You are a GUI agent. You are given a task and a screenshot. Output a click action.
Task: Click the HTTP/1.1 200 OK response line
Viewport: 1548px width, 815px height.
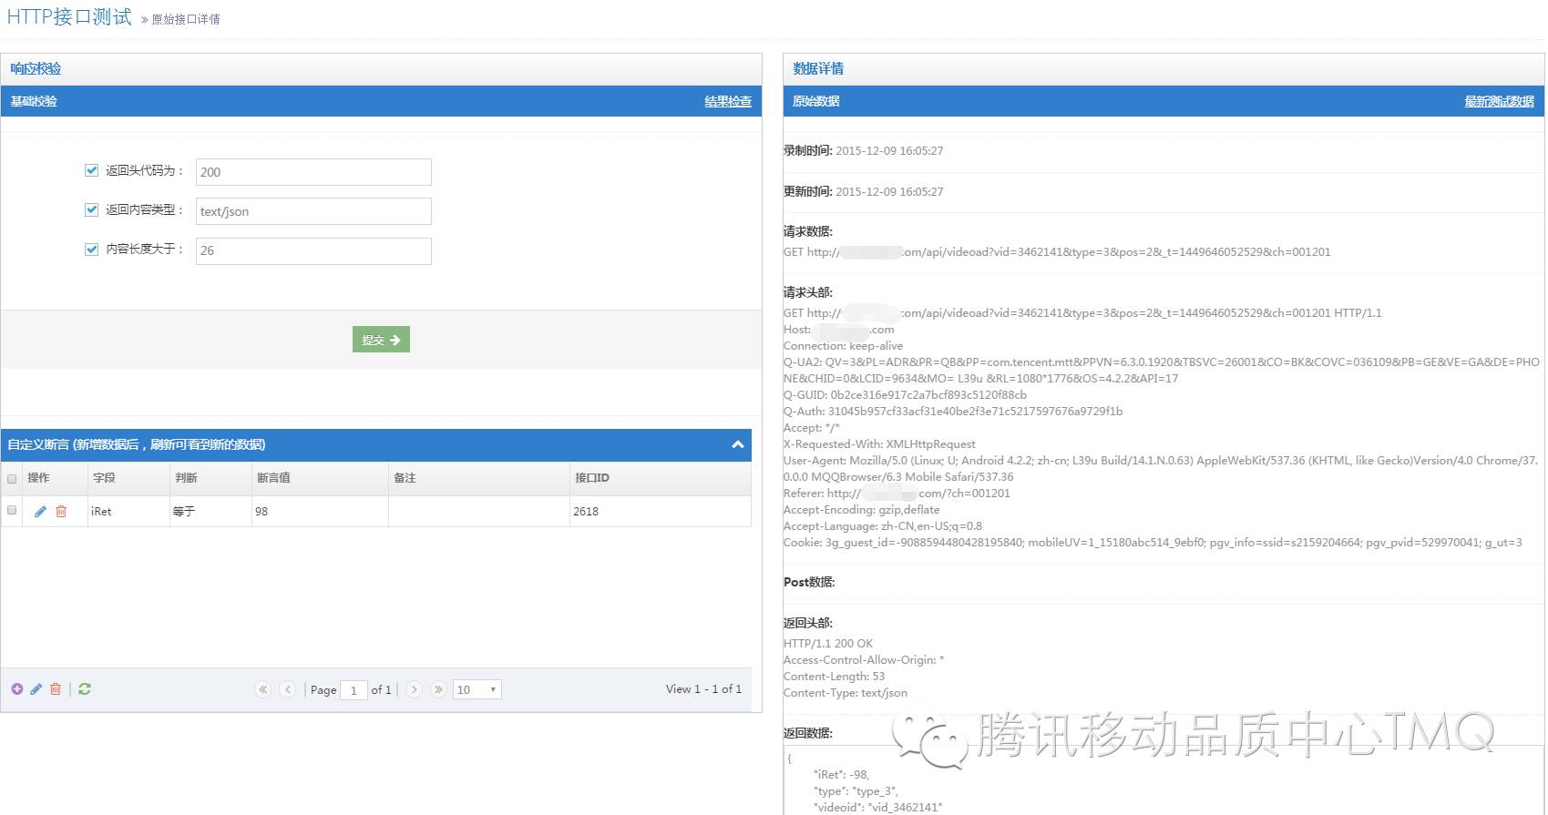828,644
